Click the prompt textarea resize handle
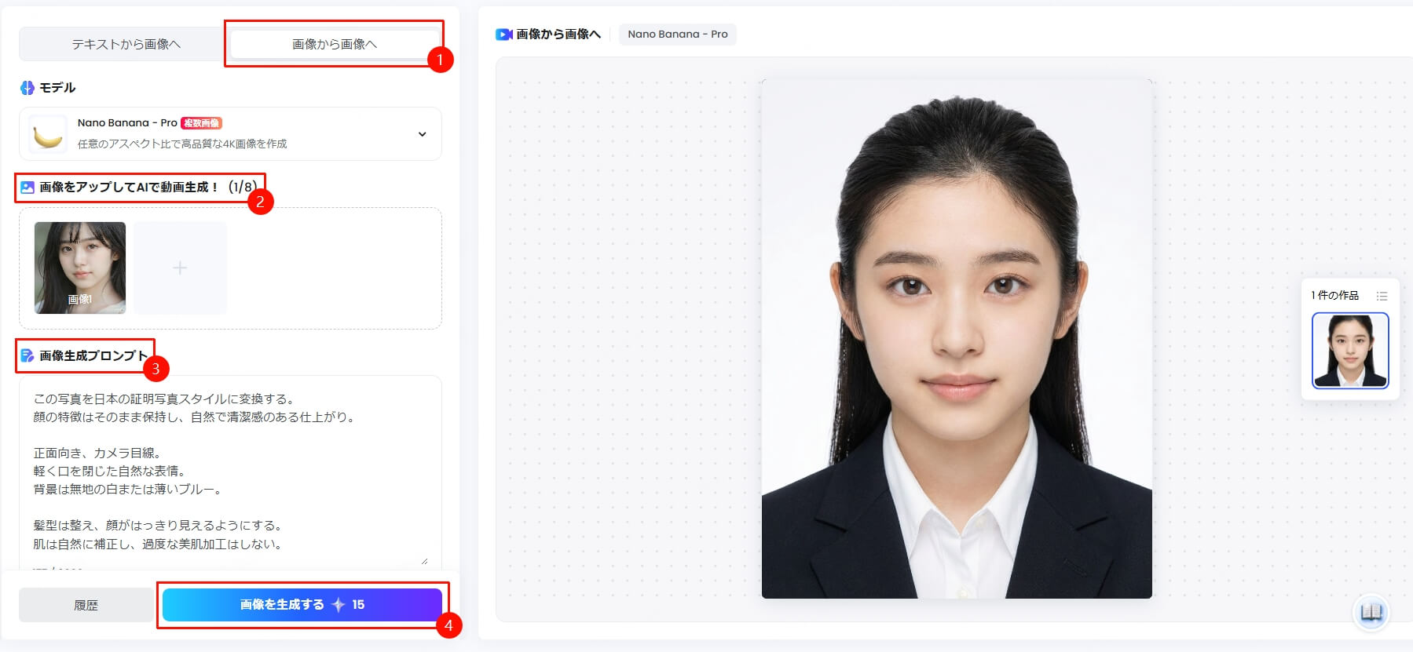Image resolution: width=1413 pixels, height=652 pixels. (424, 560)
